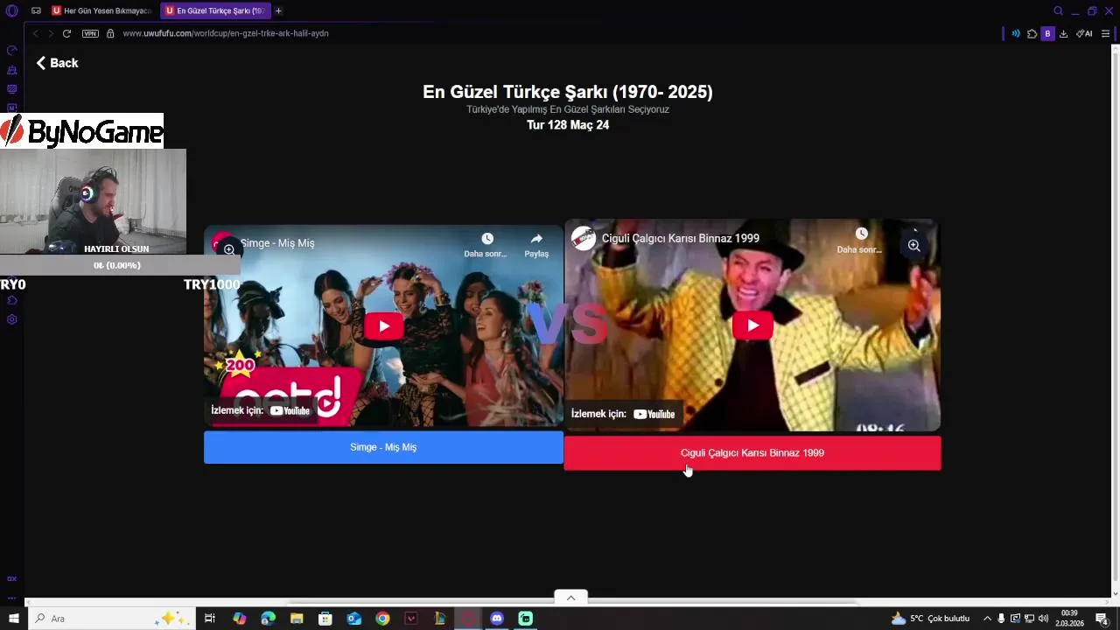This screenshot has height=630, width=1120.
Task: Open the third sidebar icon from top
Action: coord(11,89)
